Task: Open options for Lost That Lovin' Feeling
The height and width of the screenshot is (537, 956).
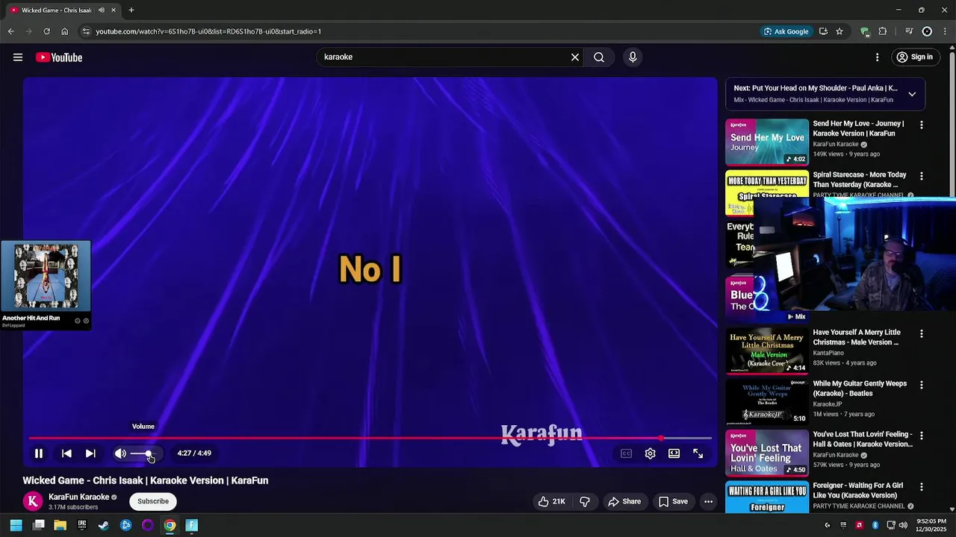Action: click(x=922, y=436)
